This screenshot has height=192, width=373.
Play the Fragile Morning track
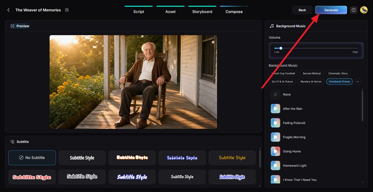pos(275,137)
